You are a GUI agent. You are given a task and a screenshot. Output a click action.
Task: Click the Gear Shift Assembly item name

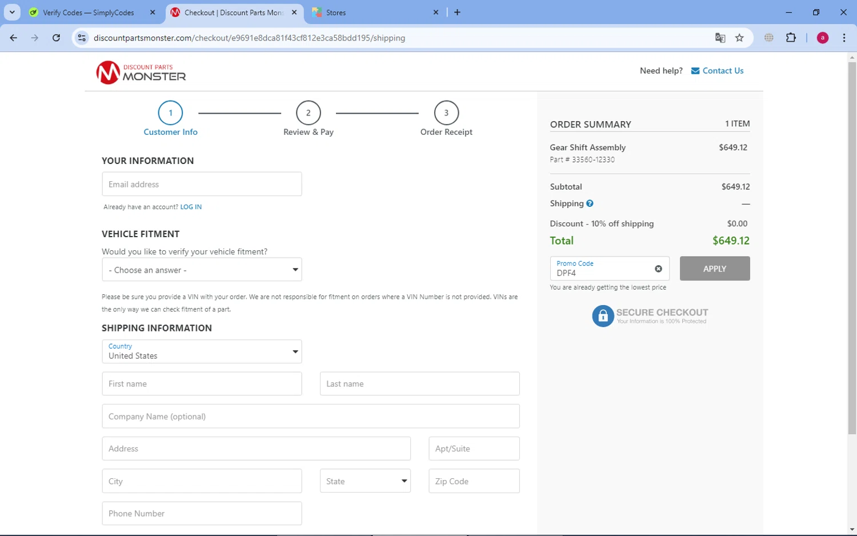point(588,147)
